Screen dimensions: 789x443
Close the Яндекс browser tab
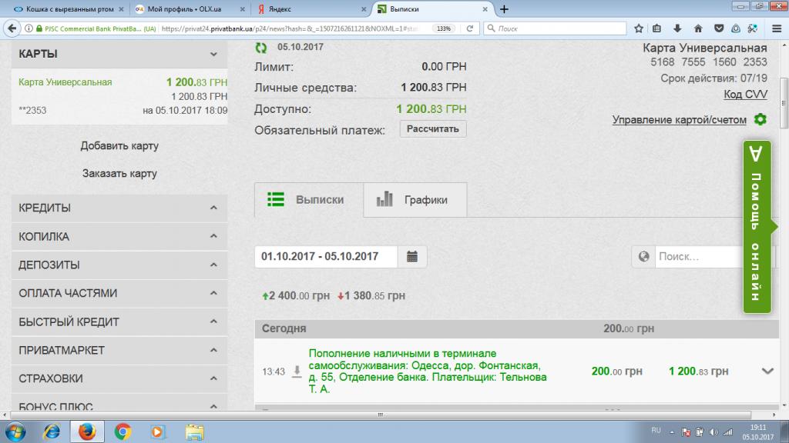(x=364, y=9)
